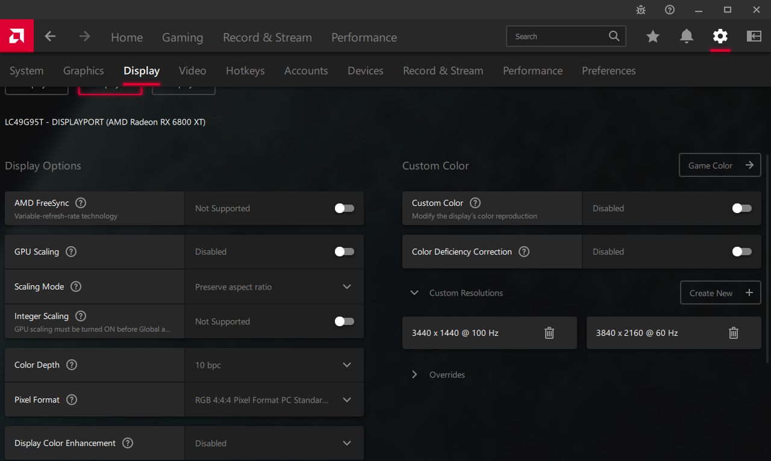Open Display Color Enhancement dropdown
Viewport: 771px width, 461px height.
tap(275, 443)
